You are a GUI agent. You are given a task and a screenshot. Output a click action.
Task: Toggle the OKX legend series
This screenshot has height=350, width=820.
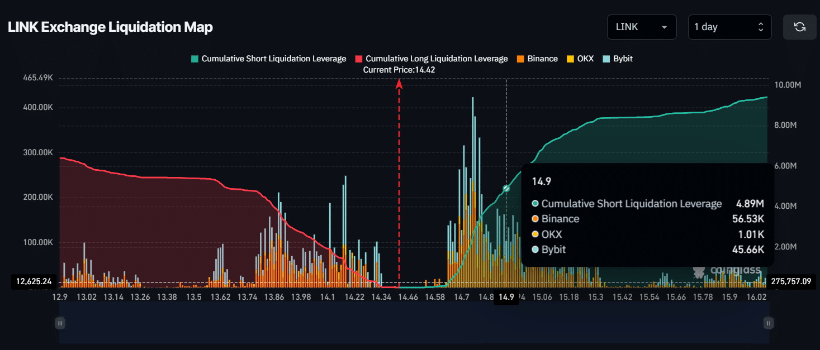(581, 59)
